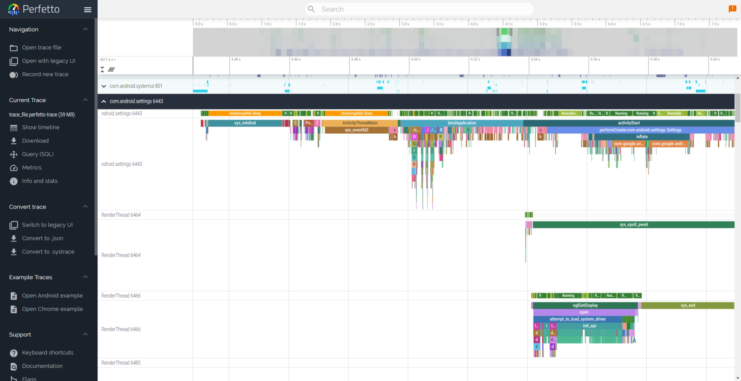This screenshot has height=381, width=741.
Task: Select Record new trace
Action: click(45, 74)
